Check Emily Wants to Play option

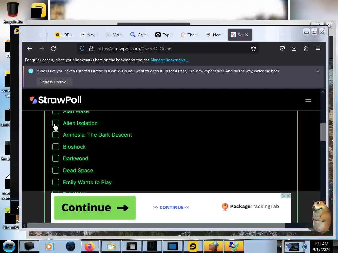point(55,182)
